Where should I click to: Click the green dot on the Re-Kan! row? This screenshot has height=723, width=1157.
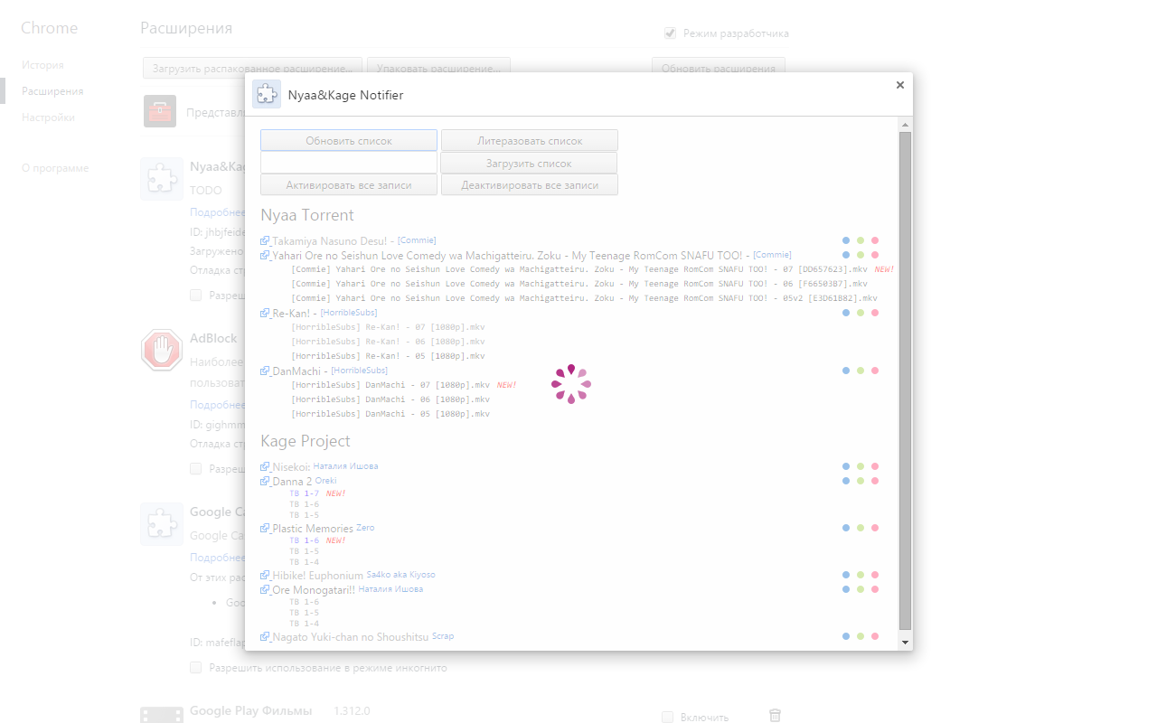[x=861, y=313]
